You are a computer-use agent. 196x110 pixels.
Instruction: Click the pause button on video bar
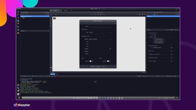click(19, 97)
